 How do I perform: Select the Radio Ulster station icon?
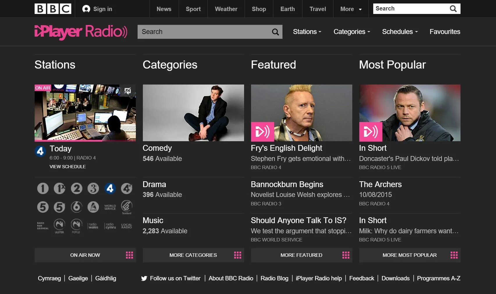click(x=59, y=226)
